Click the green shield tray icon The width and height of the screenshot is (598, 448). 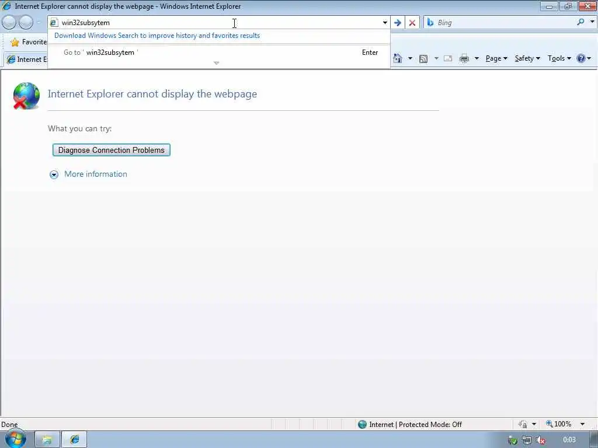click(x=513, y=440)
